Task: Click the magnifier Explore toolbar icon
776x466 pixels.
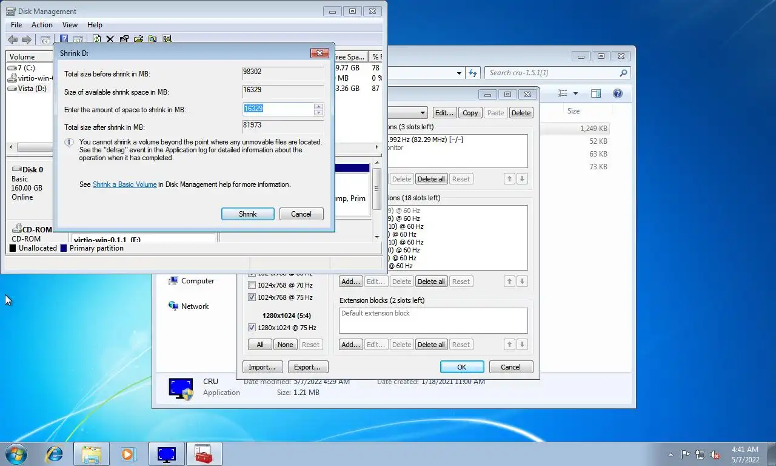Action: tap(152, 39)
